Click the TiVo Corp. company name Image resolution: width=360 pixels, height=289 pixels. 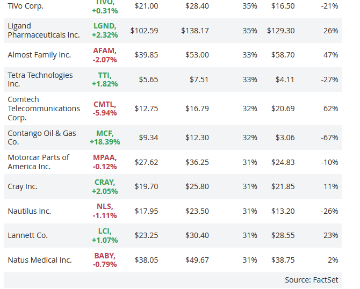click(x=26, y=6)
